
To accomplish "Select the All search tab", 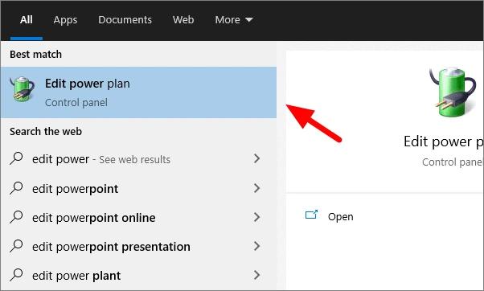I will point(27,20).
